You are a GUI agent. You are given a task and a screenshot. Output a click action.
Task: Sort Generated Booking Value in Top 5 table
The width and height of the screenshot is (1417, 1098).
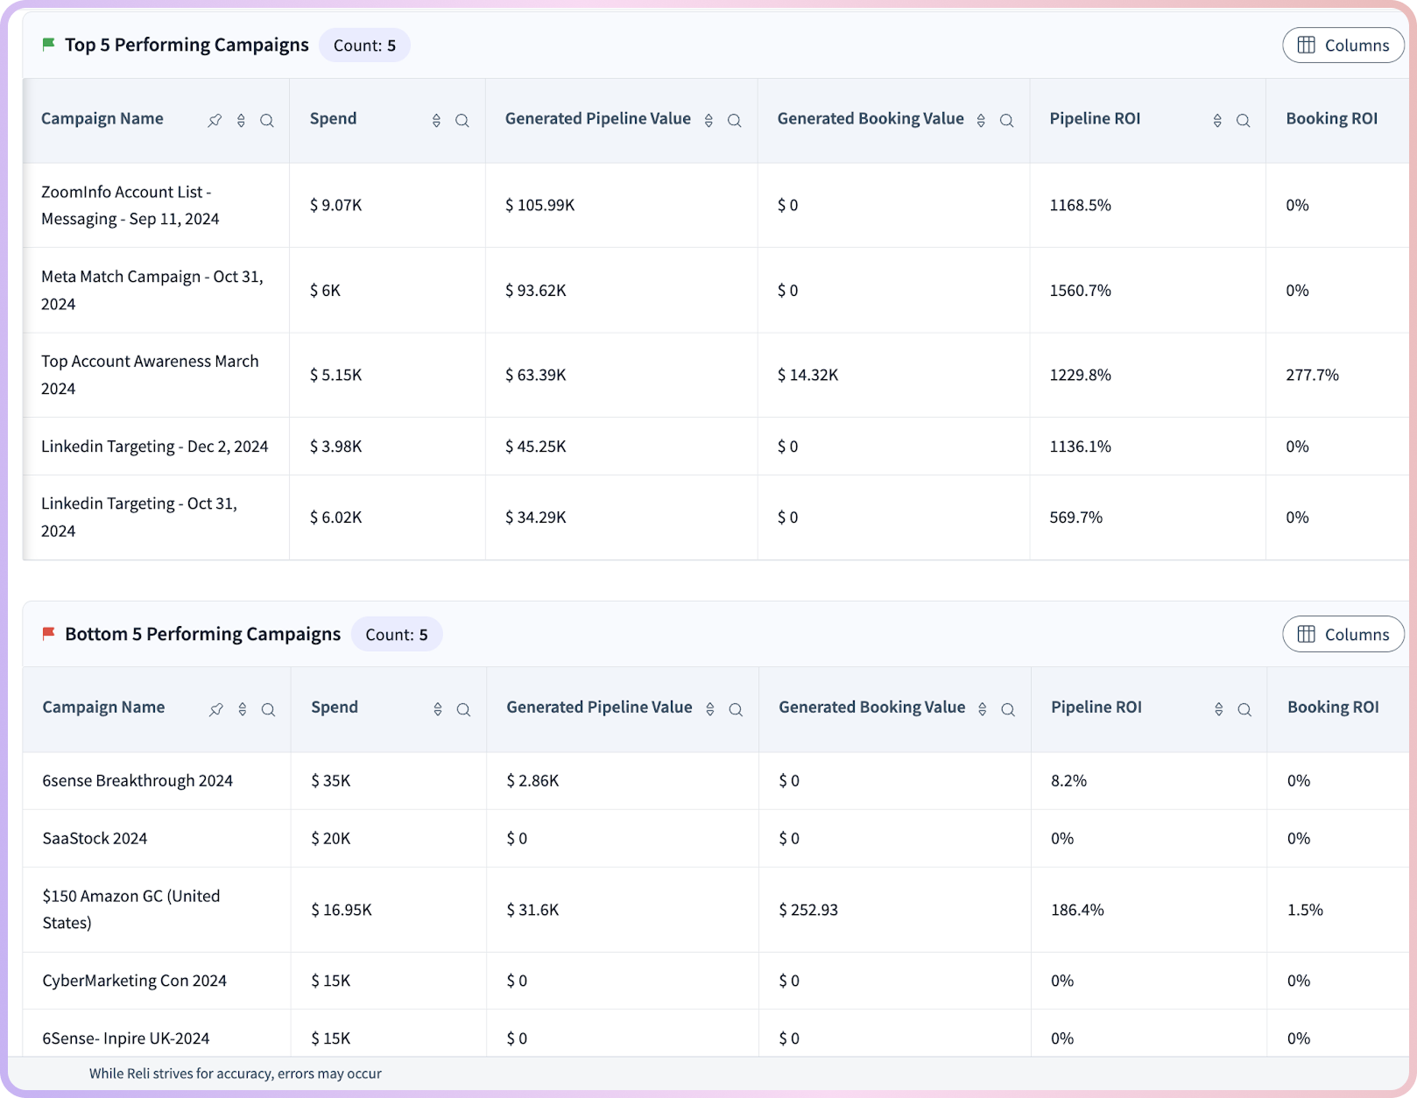(981, 121)
